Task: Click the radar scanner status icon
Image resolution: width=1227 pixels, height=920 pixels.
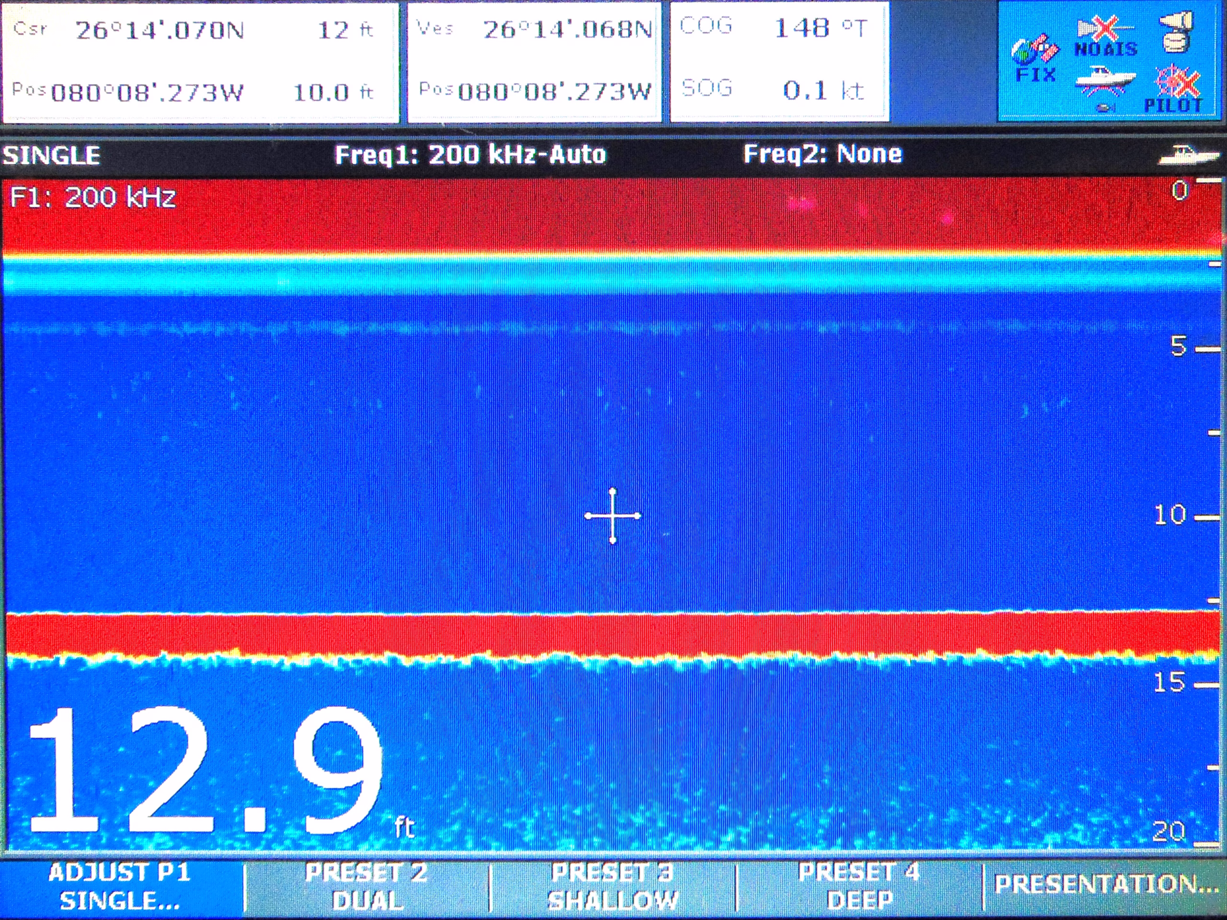Action: [x=1176, y=32]
